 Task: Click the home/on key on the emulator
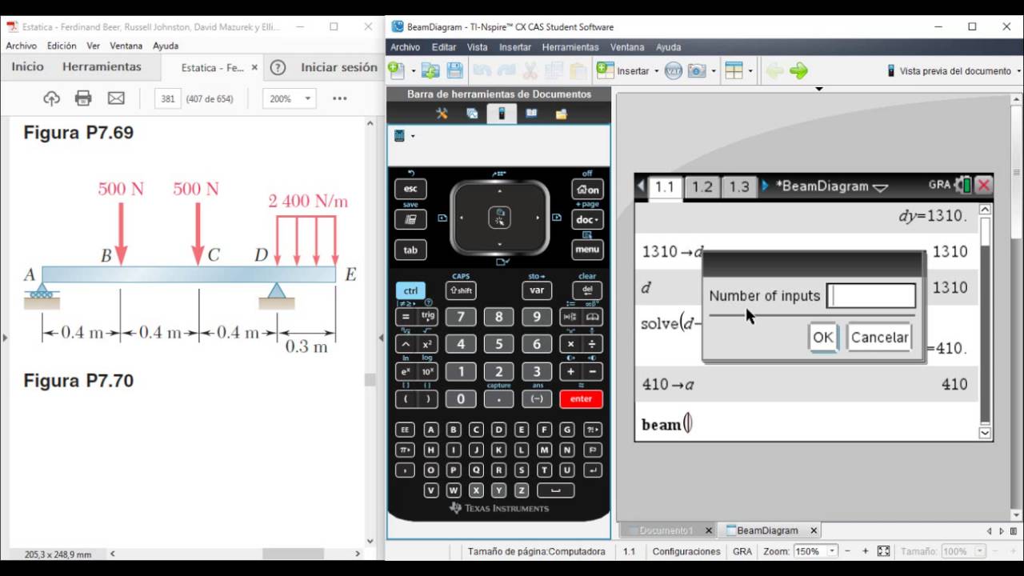[587, 190]
